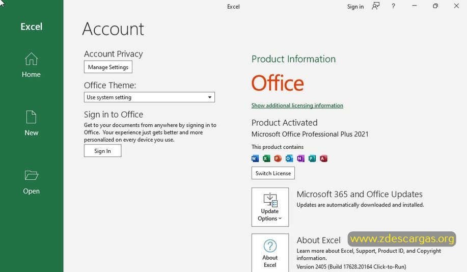The width and height of the screenshot is (467, 272).
Task: Open Show additional licensing information link
Action: pyautogui.click(x=297, y=105)
